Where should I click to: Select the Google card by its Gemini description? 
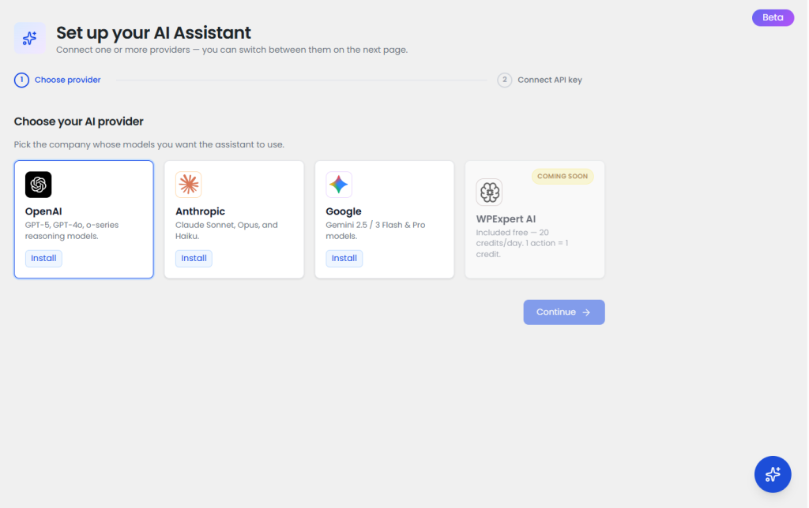(x=375, y=230)
